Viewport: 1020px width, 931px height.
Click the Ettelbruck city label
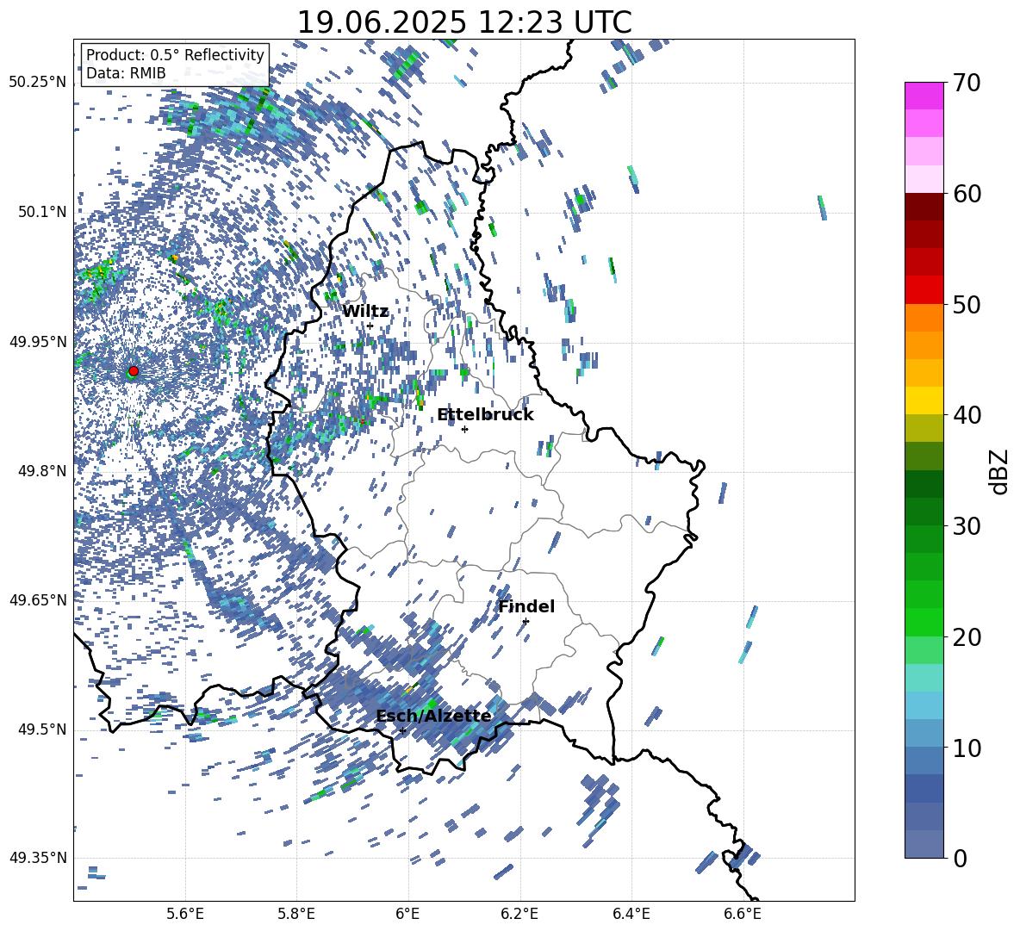click(485, 415)
